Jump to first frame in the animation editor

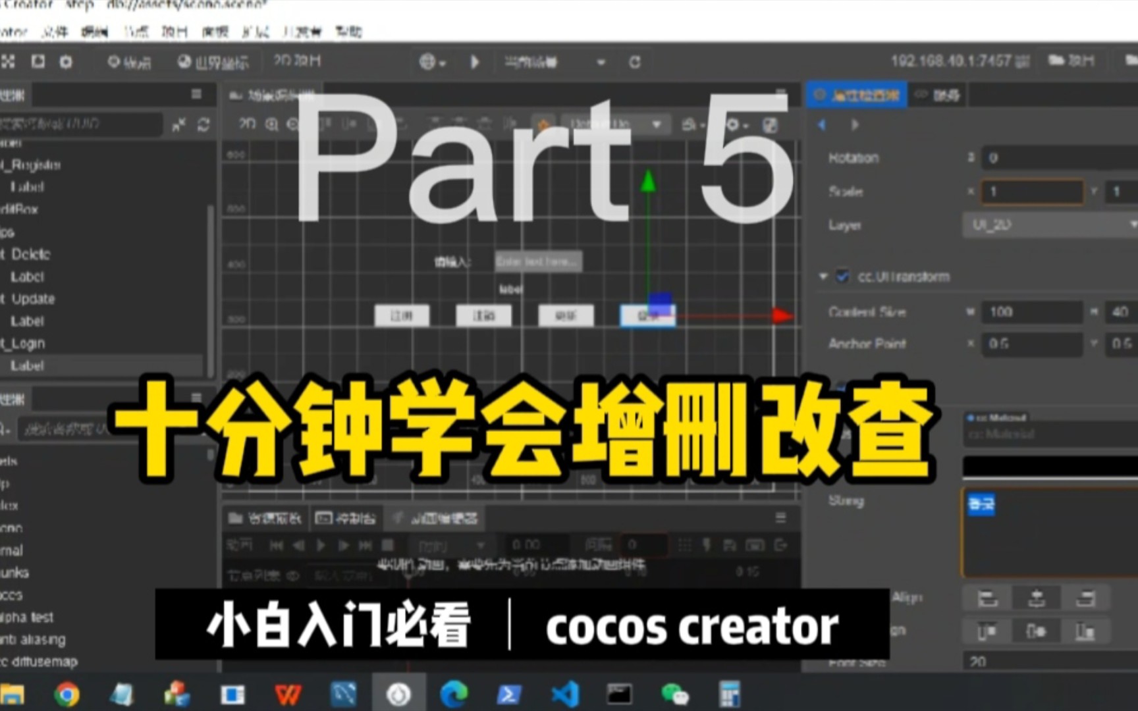(x=277, y=545)
